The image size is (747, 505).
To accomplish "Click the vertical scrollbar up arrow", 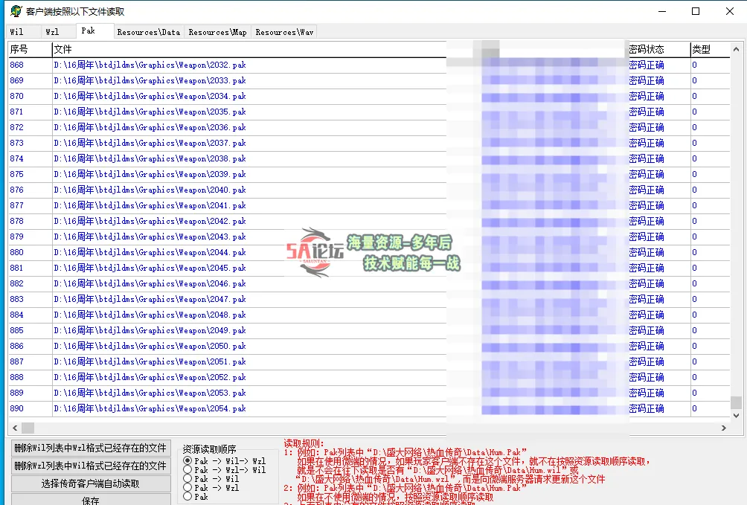I will pyautogui.click(x=736, y=49).
